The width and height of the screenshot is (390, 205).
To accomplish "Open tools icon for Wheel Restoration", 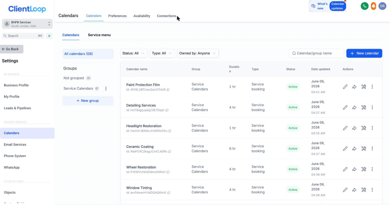I will [x=364, y=169].
